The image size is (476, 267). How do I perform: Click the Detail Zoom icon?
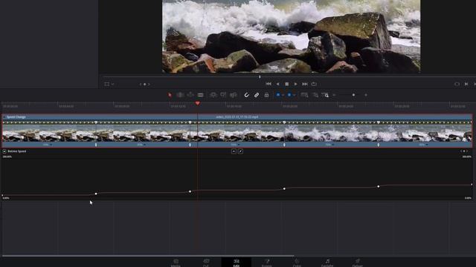(x=315, y=95)
